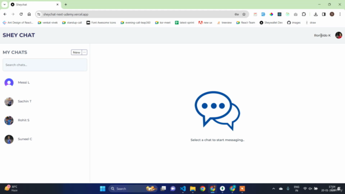
Task: Open the user profile avatar in header
Action: 339,35
